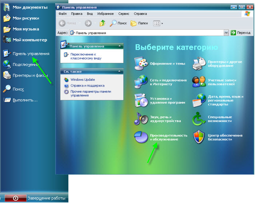Click the red Завершение работы power button
Screen dimensions: 255x209
point(16,198)
